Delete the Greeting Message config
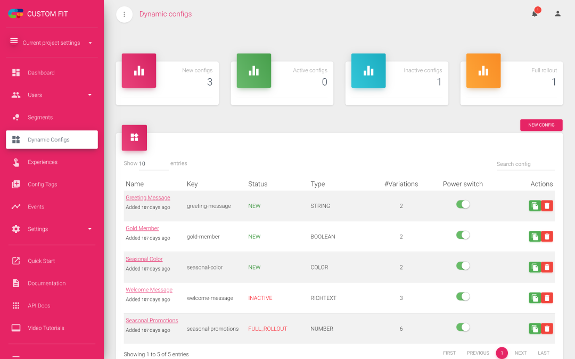Image resolution: width=575 pixels, height=359 pixels. [547, 206]
